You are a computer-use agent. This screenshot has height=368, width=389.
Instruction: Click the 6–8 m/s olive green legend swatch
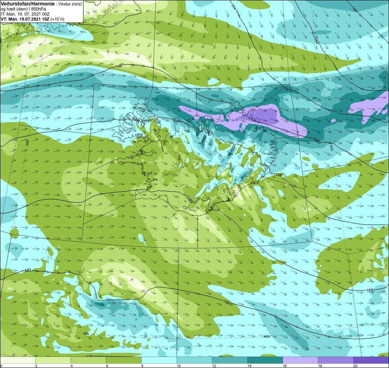[124, 360]
